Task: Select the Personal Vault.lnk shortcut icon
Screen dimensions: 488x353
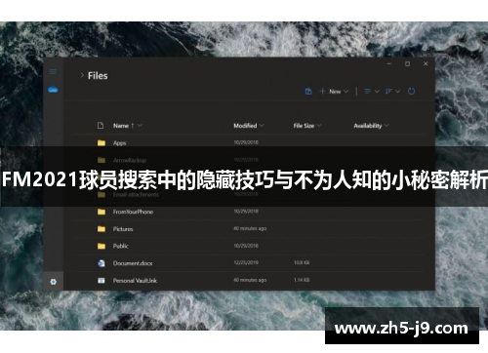Action: 102,280
